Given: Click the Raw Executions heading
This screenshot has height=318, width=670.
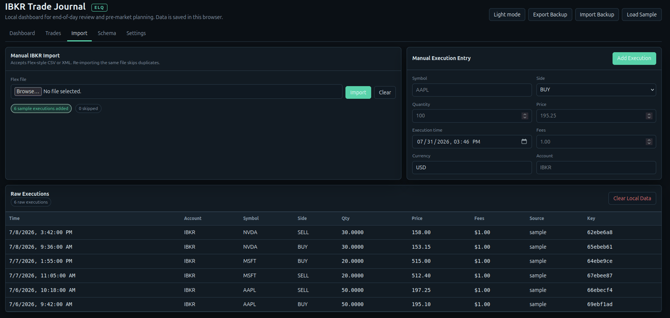Looking at the screenshot, I should click(30, 194).
